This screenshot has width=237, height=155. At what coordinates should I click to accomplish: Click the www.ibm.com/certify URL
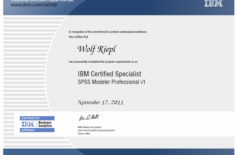[34, 5]
